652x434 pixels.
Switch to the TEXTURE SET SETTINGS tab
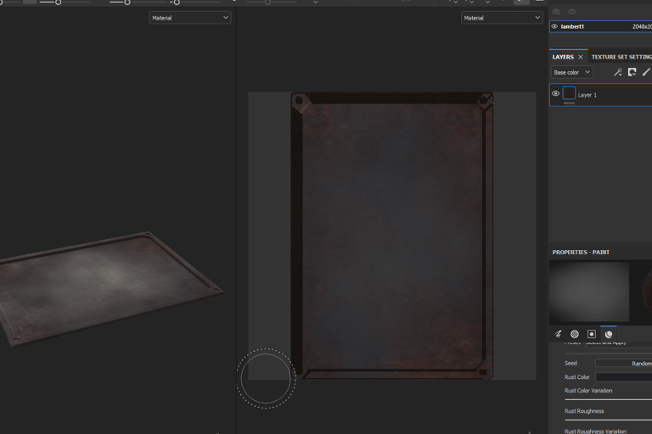(621, 57)
